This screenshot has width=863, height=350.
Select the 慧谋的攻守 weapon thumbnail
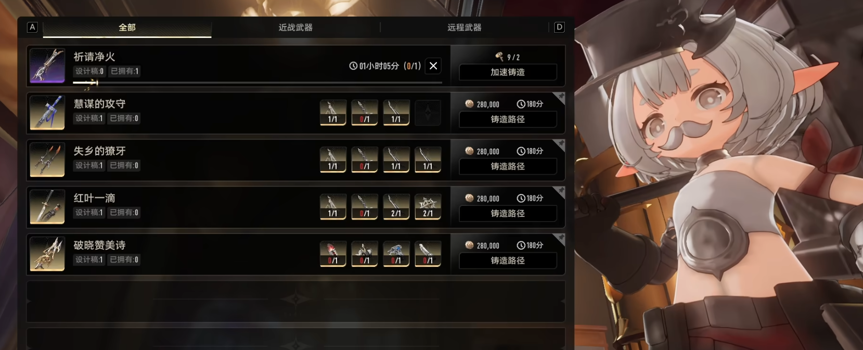[x=47, y=112]
